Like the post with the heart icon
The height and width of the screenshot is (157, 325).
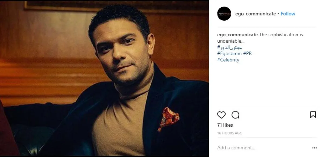pyautogui.click(x=221, y=115)
